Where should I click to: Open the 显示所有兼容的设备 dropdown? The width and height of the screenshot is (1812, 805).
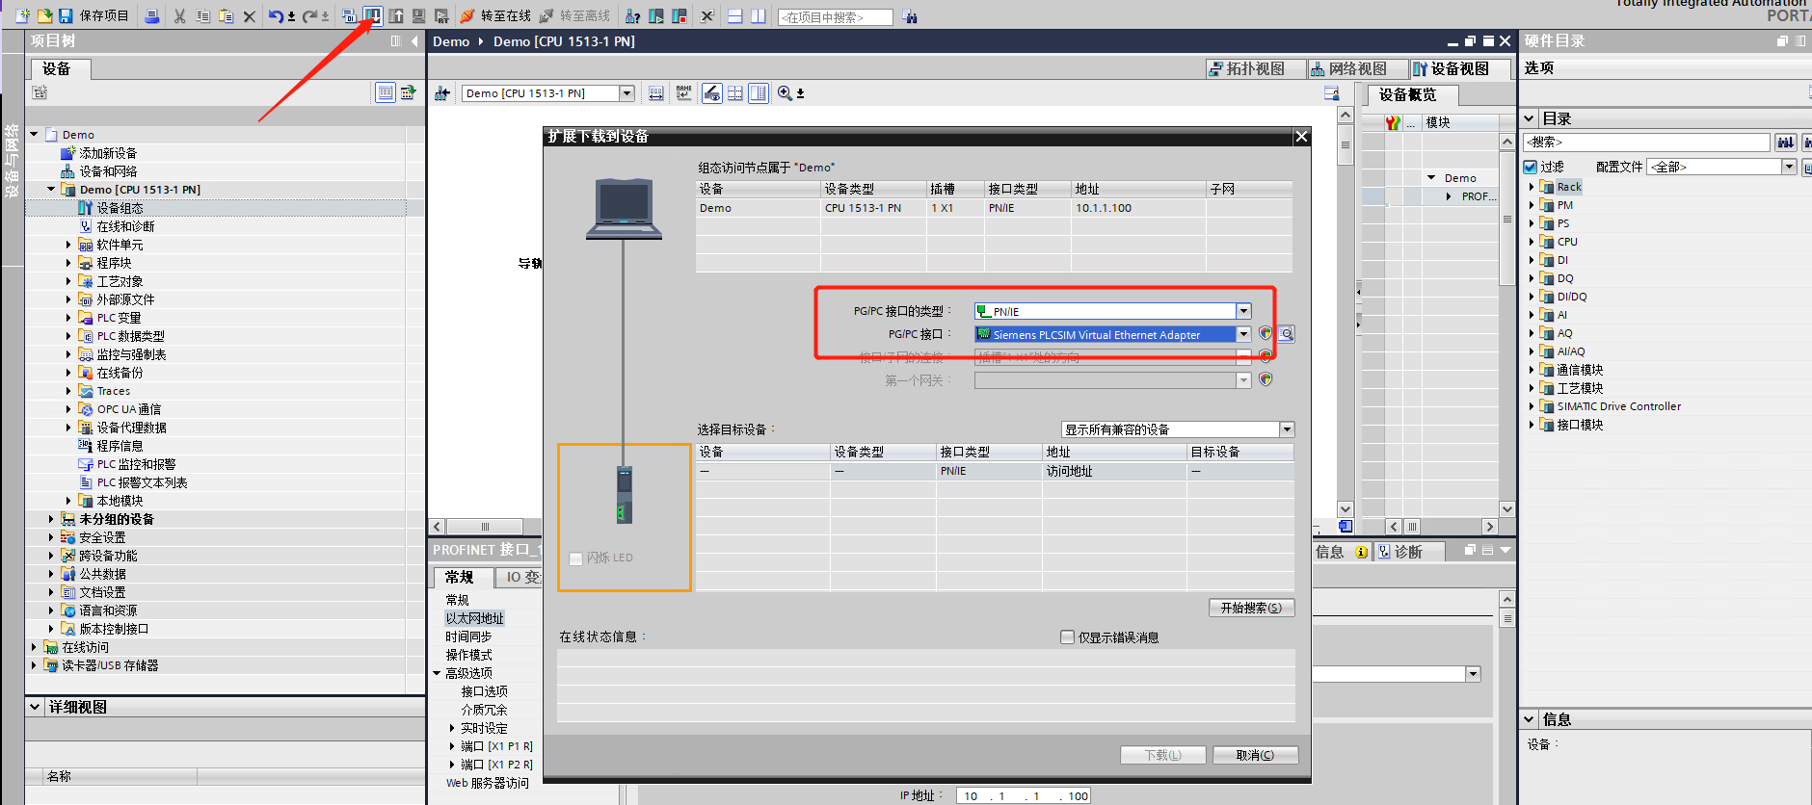(x=1287, y=429)
